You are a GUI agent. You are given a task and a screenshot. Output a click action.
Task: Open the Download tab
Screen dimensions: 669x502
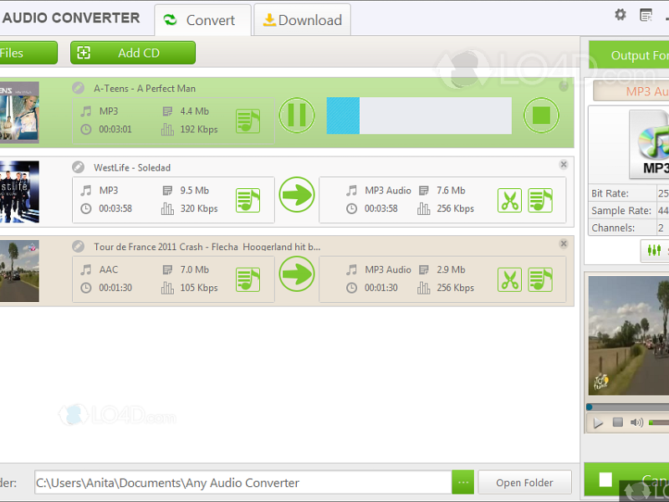pos(303,20)
